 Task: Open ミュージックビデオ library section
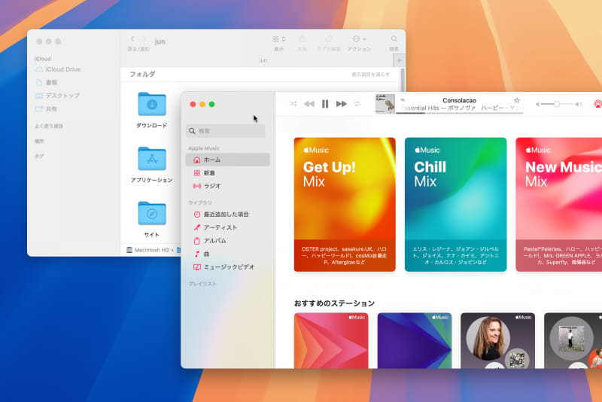pos(228,266)
